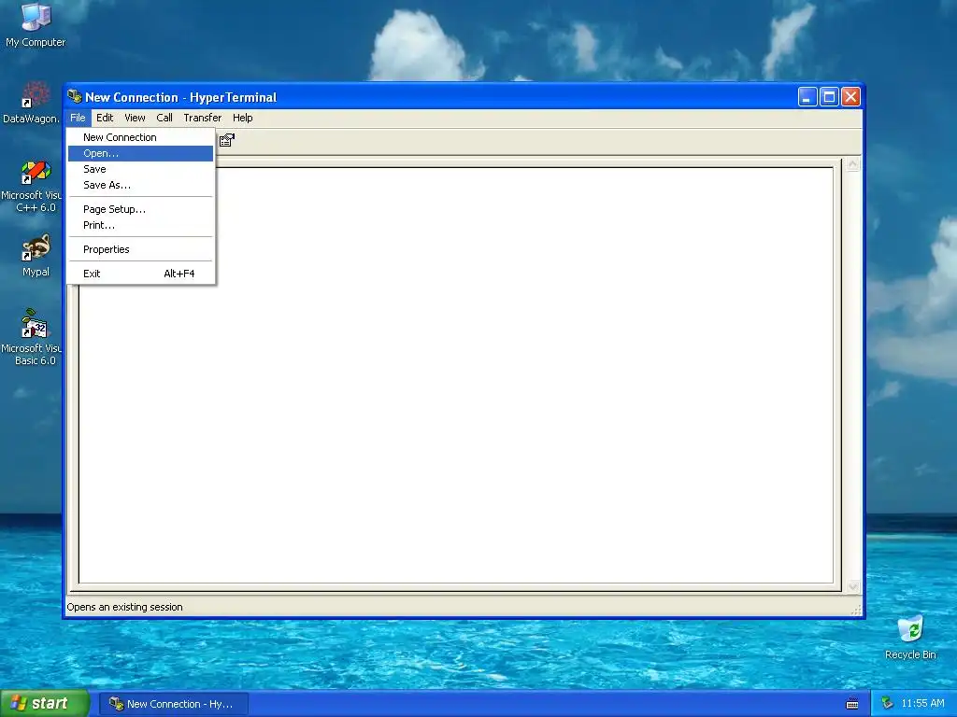Select the Mypal browser desktop icon

[36, 256]
